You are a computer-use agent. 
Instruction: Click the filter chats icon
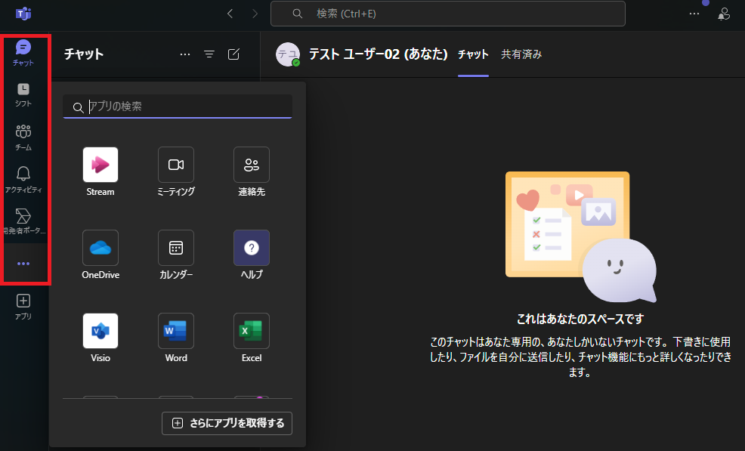pos(209,54)
